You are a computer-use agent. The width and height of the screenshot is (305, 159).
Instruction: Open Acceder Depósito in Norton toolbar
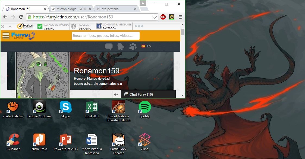(x=81, y=26)
